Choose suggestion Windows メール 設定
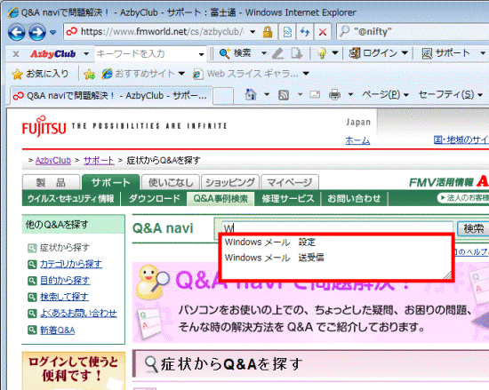 point(270,242)
